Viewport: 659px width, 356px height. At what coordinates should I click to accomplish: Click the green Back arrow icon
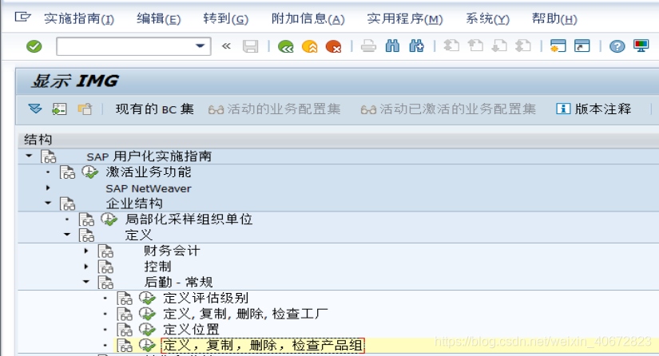coord(286,46)
